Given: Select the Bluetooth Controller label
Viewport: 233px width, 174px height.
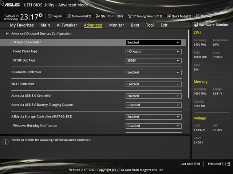Looking at the screenshot, I should (x=26, y=72).
